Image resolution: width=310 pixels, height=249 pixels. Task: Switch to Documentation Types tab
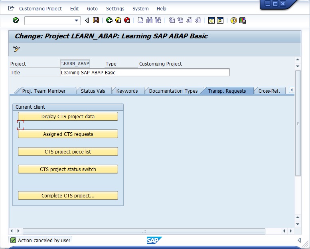click(x=173, y=91)
